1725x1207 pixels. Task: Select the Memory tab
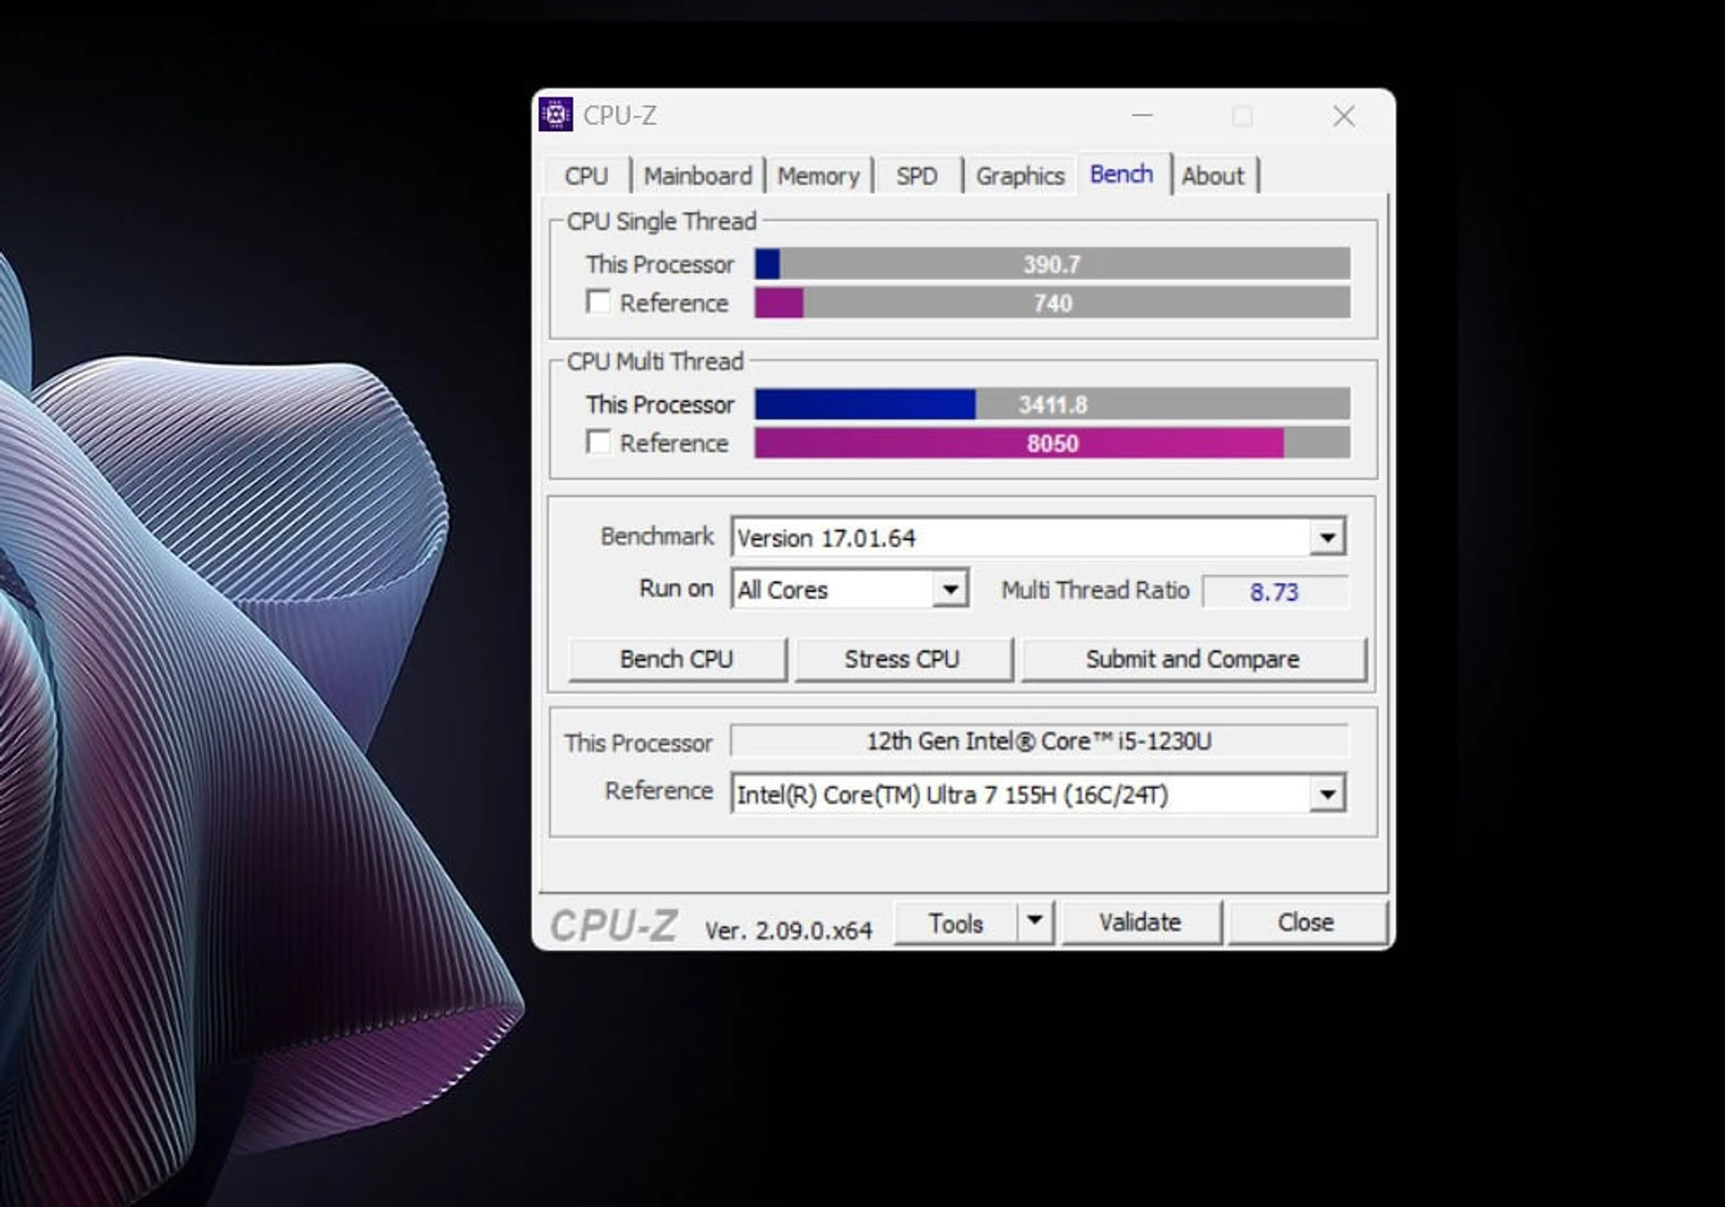818,176
